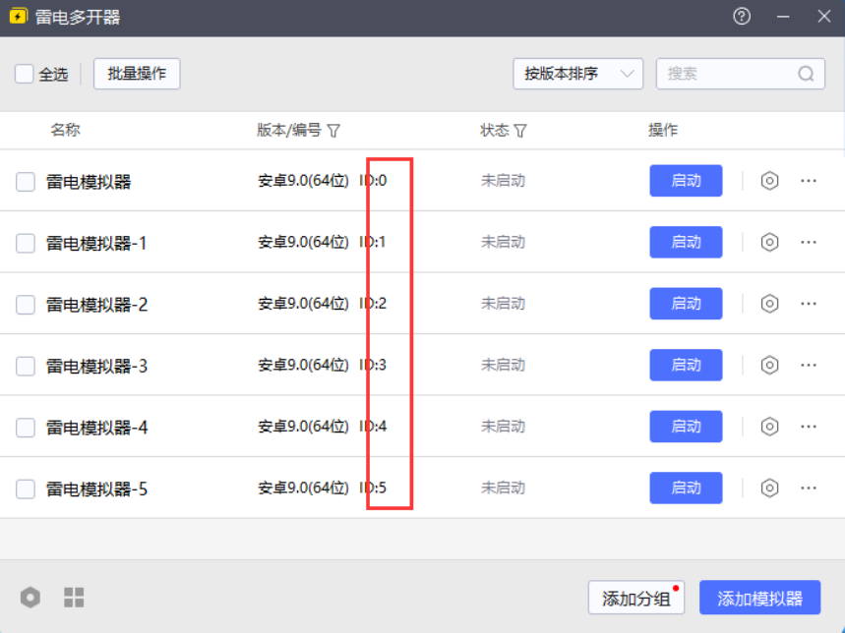Viewport: 845px width, 633px height.
Task: Click the 添加分组 button
Action: (x=635, y=598)
